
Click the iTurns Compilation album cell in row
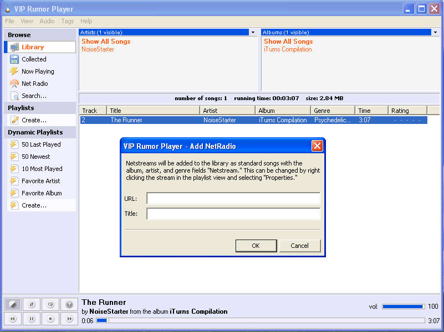tap(283, 120)
